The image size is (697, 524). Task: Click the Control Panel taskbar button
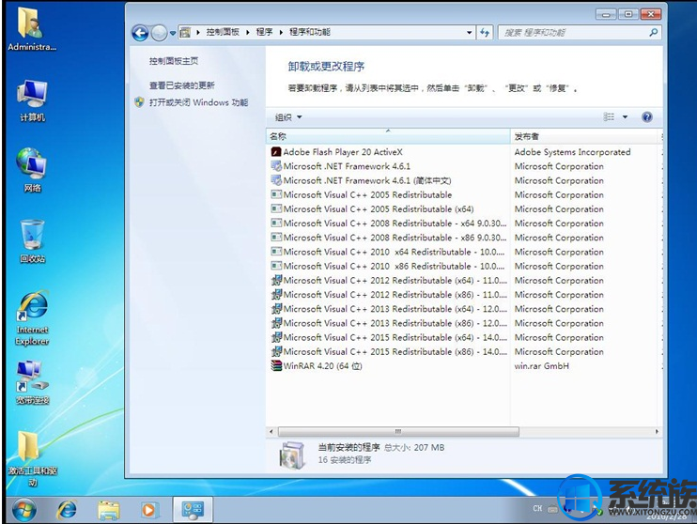[x=193, y=510]
